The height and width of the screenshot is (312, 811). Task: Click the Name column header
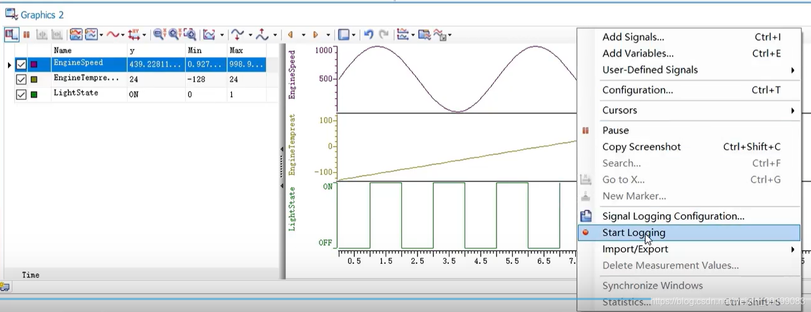pyautogui.click(x=63, y=51)
